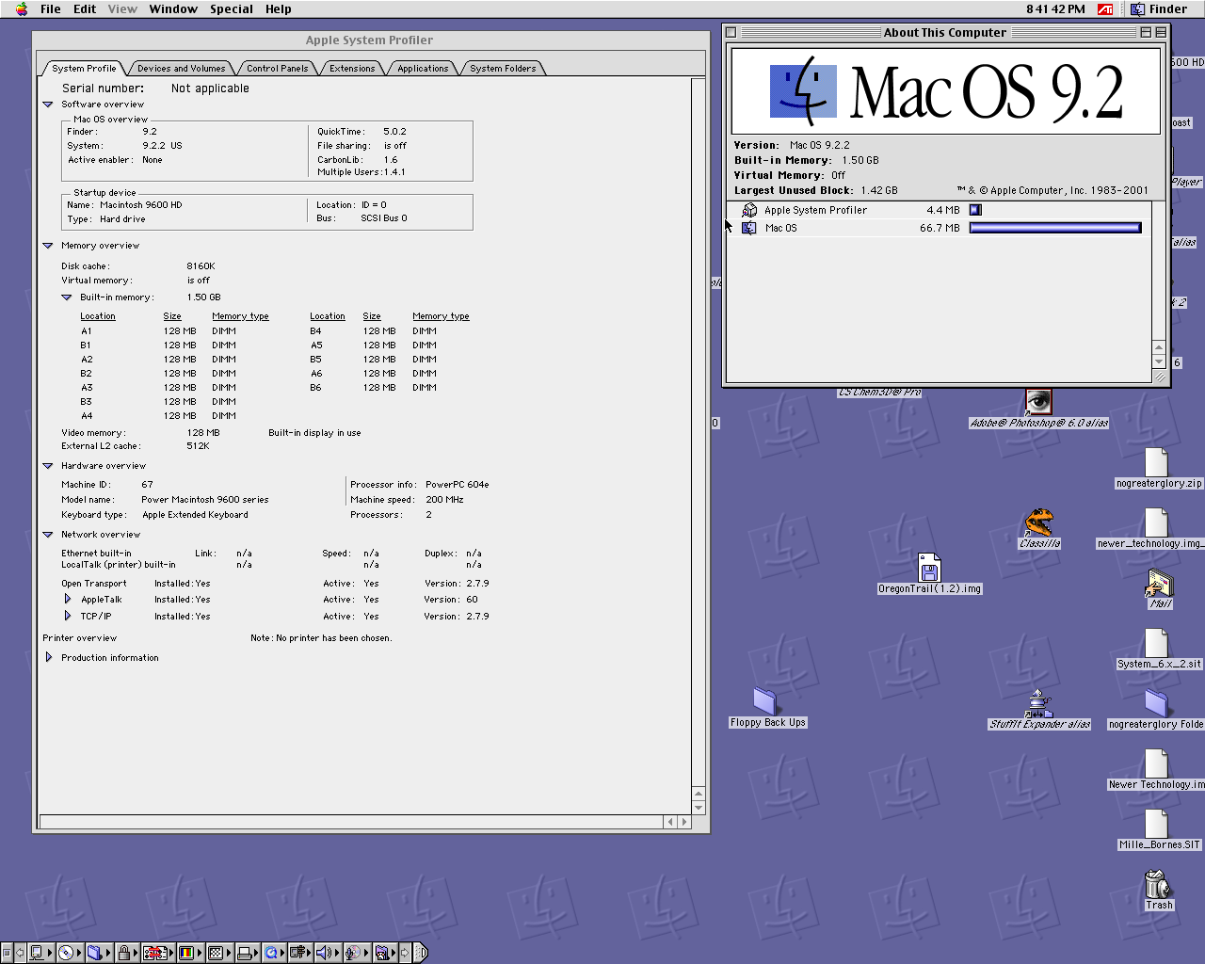Collapse the Built-in memory list
Viewport: 1205px width, 964px height.
pos(67,297)
